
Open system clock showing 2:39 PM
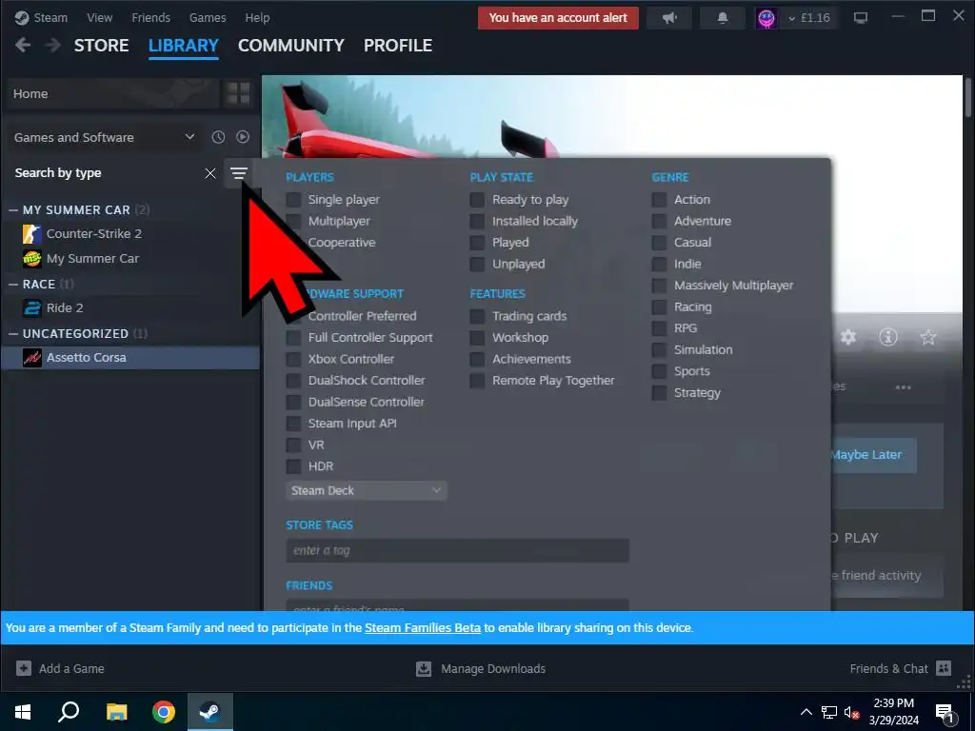coord(893,712)
